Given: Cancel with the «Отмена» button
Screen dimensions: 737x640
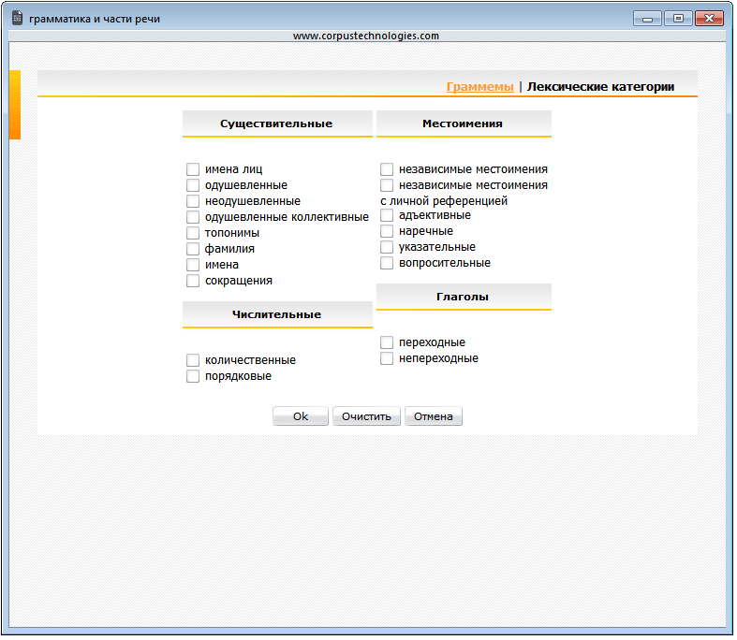Looking at the screenshot, I should tap(433, 416).
